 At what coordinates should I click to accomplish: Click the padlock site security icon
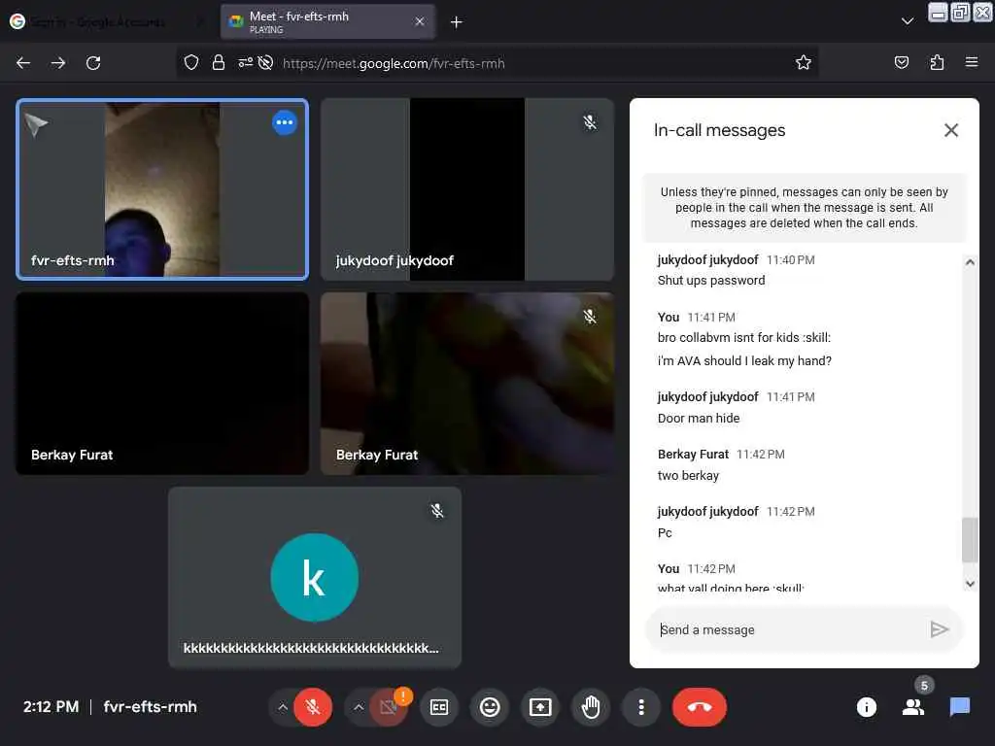coord(219,63)
